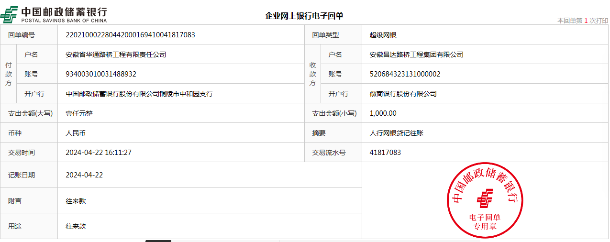Click the Postal Savings Bank green logo icon
Screen dimensions: 610x242
[9, 14]
